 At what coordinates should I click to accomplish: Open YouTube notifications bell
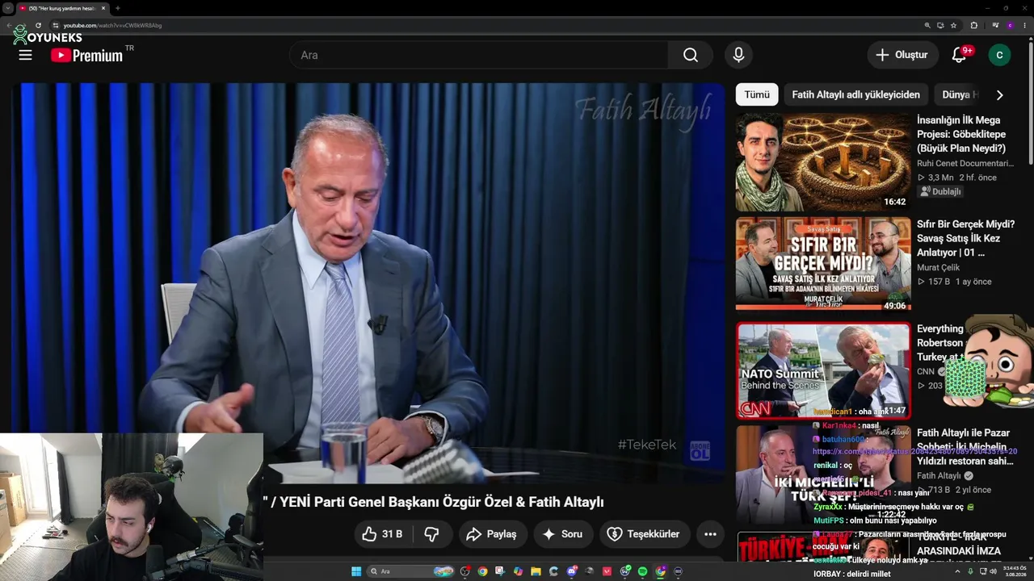pos(959,55)
